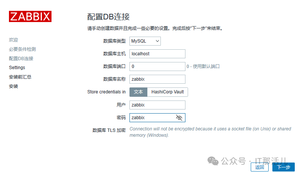Viewport: 297px width, 173px height.
Task: Select 文本 credentials storage option
Action: point(138,92)
